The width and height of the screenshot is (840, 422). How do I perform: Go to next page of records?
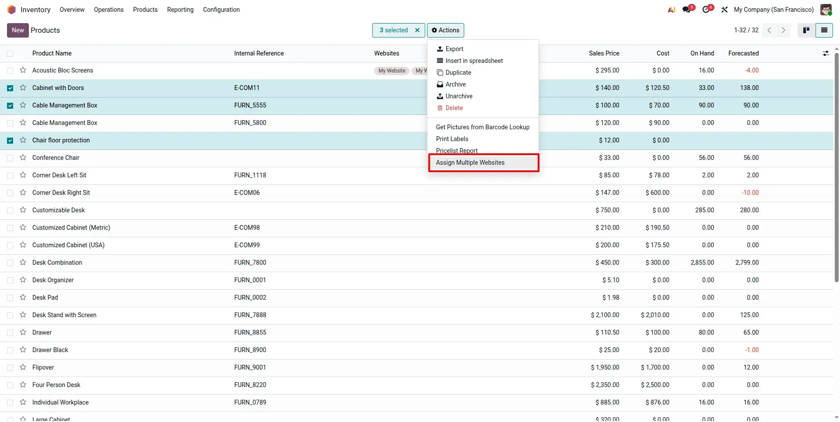pos(784,30)
